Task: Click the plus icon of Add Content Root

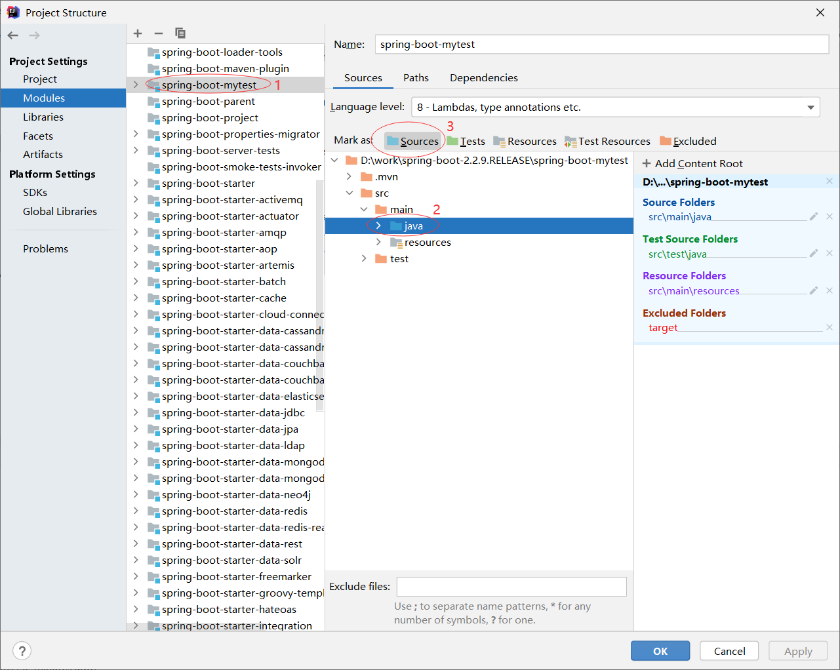Action: pos(647,163)
